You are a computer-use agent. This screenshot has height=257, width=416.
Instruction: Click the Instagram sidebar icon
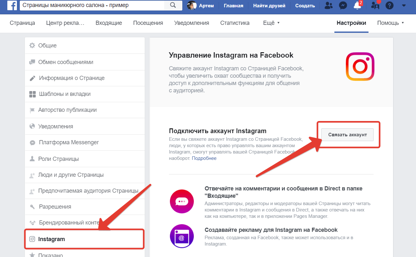point(32,239)
